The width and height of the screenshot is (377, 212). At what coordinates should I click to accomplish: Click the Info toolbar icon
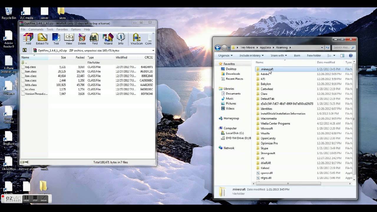click(121, 39)
